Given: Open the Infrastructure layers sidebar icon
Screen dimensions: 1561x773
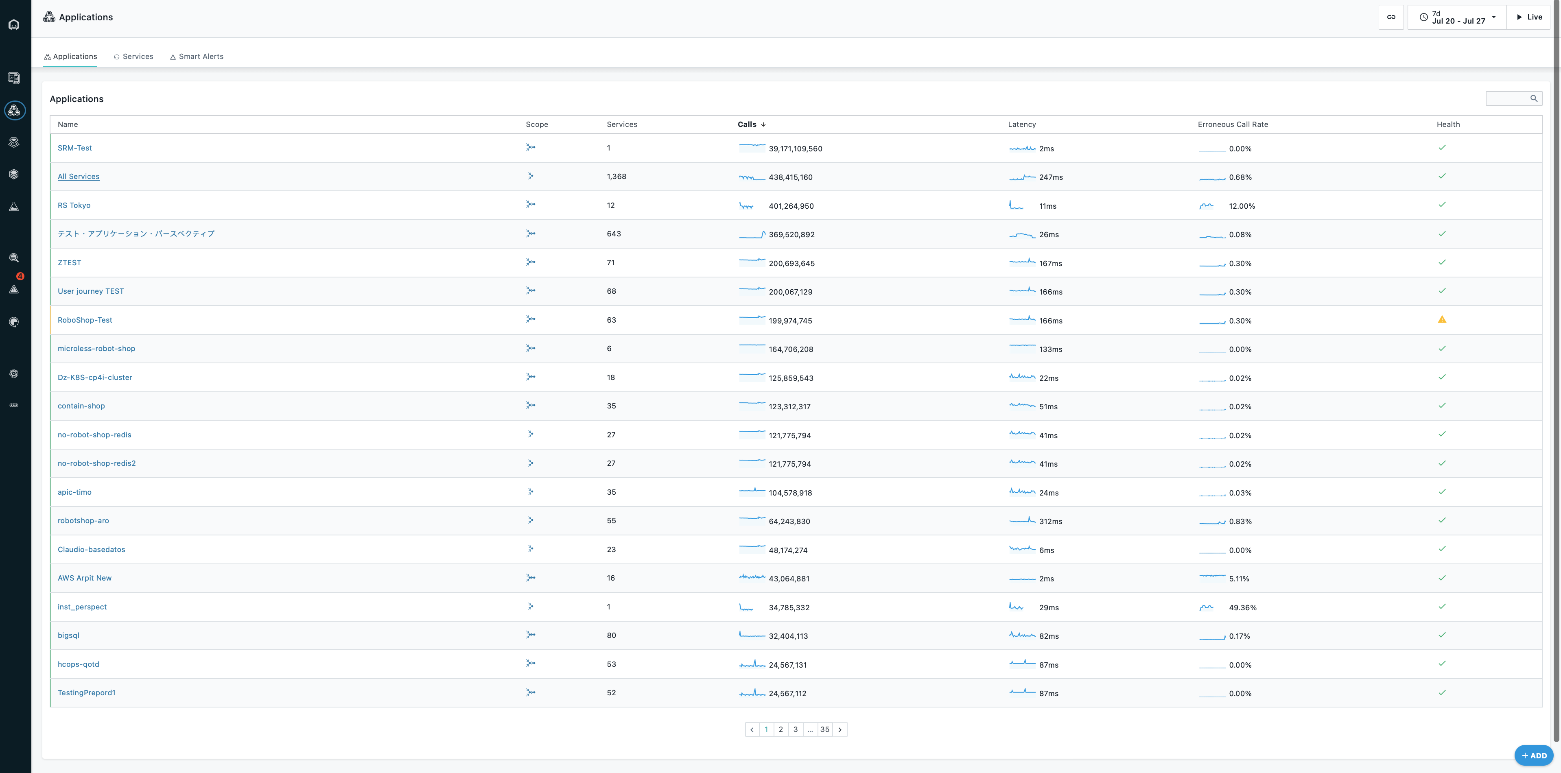Looking at the screenshot, I should click(14, 175).
